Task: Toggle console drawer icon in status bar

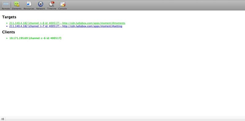Action: (3, 119)
